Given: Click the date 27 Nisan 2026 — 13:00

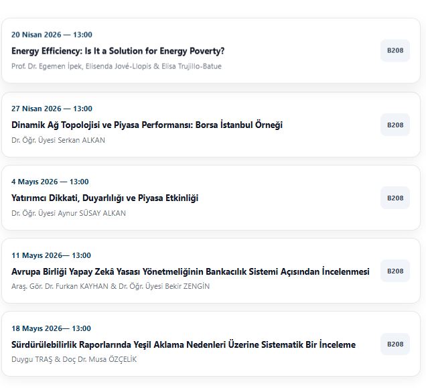Looking at the screenshot, I should tap(52, 109).
